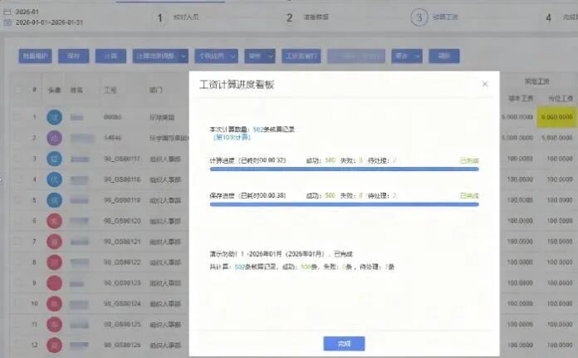Click the red avatar for 90_GS00122
The image size is (578, 358).
pyautogui.click(x=54, y=262)
